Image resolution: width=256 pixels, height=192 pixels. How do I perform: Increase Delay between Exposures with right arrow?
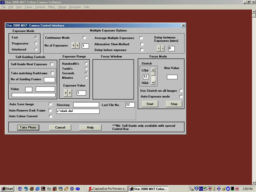pos(162,48)
